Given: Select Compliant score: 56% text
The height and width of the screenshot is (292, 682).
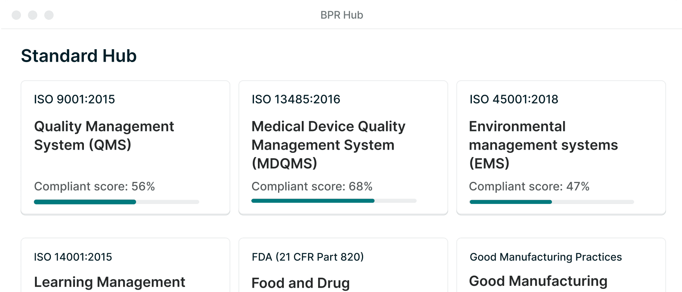Looking at the screenshot, I should (94, 187).
